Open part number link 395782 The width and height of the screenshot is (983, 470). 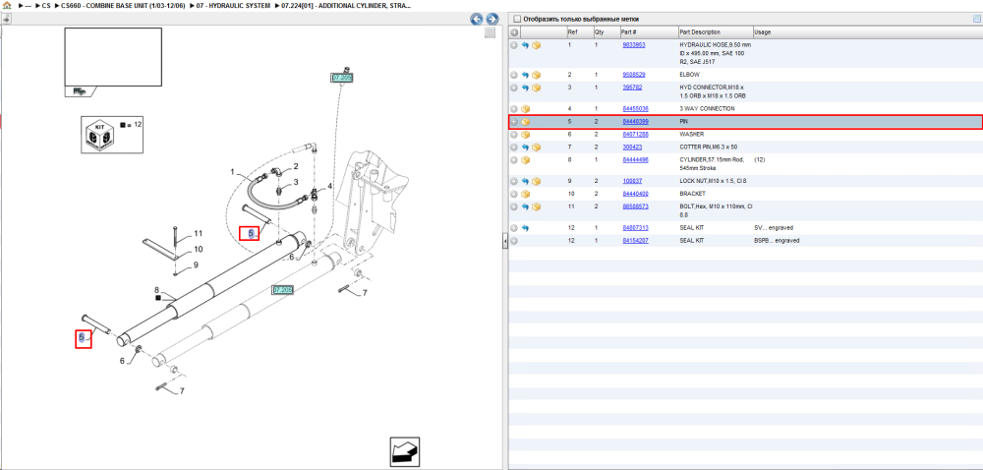pyautogui.click(x=632, y=88)
